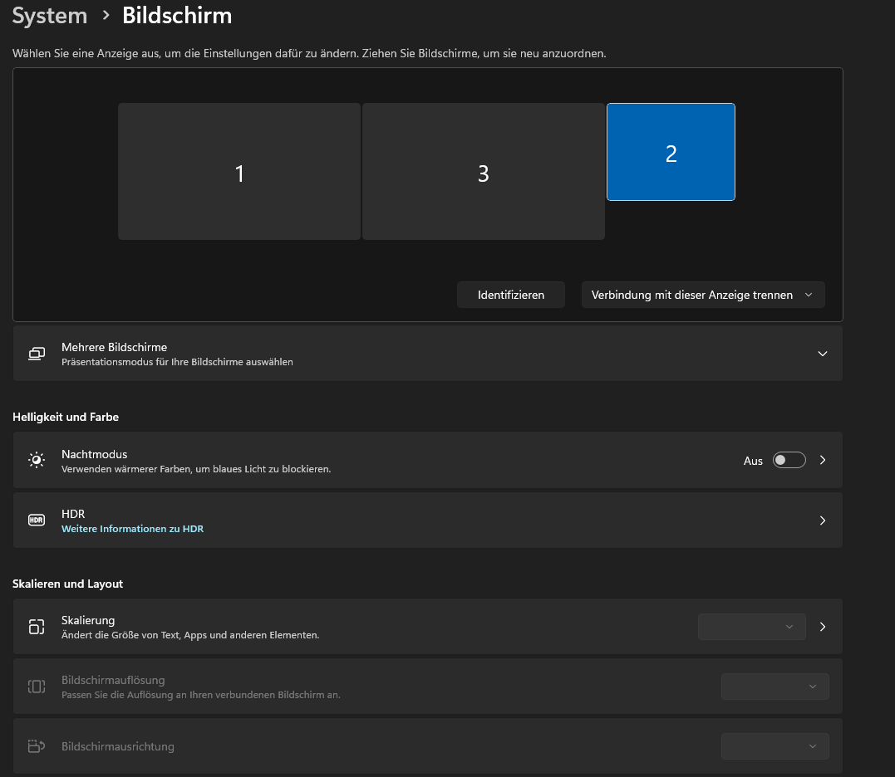
Task: Click the Bildschirmauflösung resolution icon
Action: 37,687
